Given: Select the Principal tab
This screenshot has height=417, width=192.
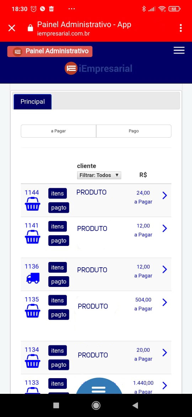Looking at the screenshot, I should coord(33,102).
